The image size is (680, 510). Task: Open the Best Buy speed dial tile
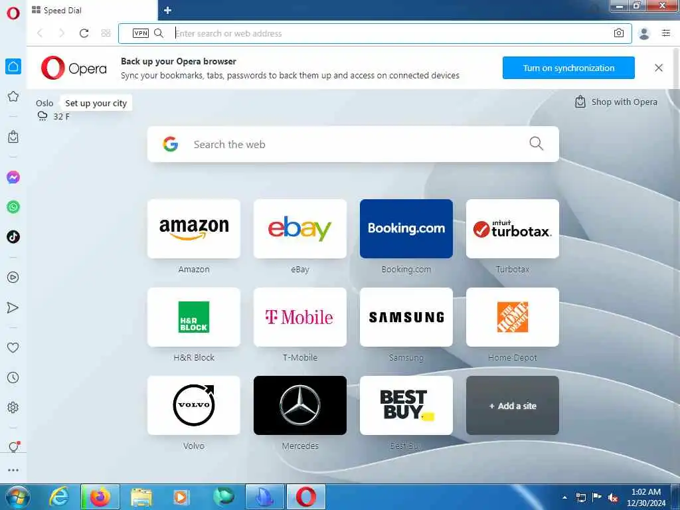click(406, 406)
